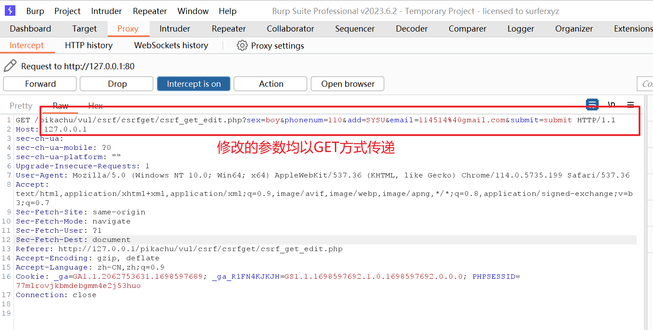The width and height of the screenshot is (653, 330).
Task: Click the Burp Suite lightning logo icon
Action: pyautogui.click(x=10, y=11)
